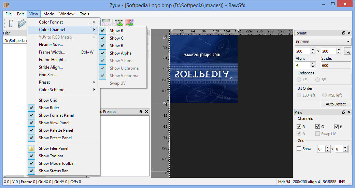The width and height of the screenshot is (355, 188).
Task: Undock the View panel with its float icon
Action: pos(344,112)
